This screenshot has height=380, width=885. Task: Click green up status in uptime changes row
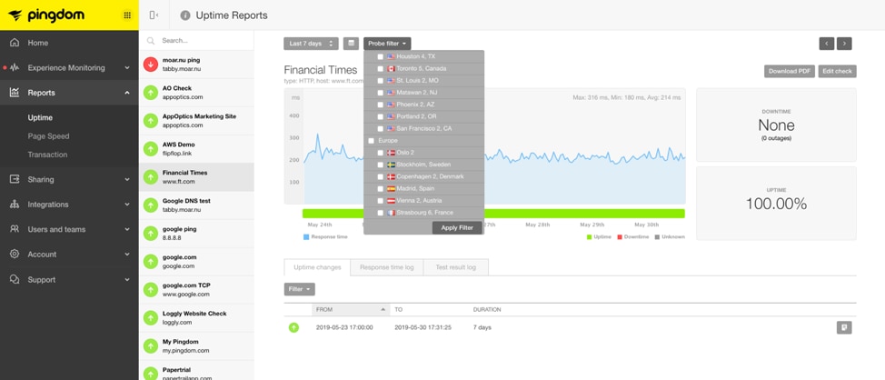[x=294, y=327]
